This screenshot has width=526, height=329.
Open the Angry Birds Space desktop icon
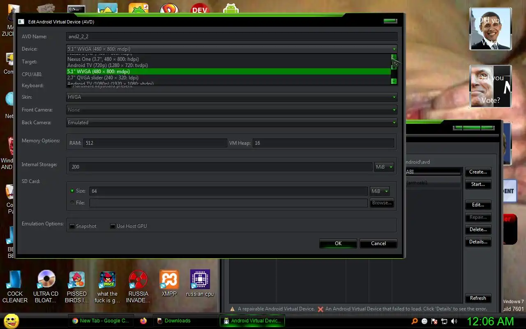107,287
